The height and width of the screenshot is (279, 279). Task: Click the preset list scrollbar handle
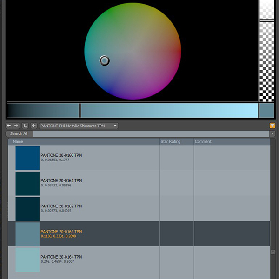272,252
